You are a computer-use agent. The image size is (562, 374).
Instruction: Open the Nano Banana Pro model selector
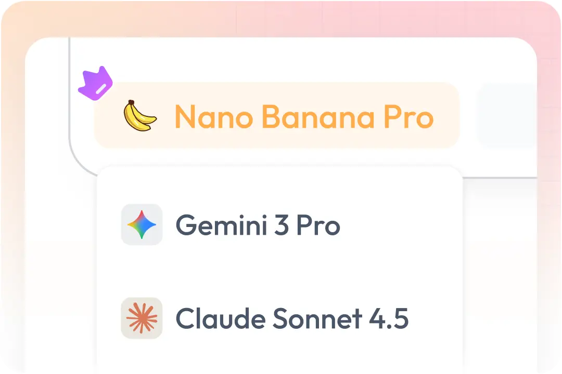point(277,115)
